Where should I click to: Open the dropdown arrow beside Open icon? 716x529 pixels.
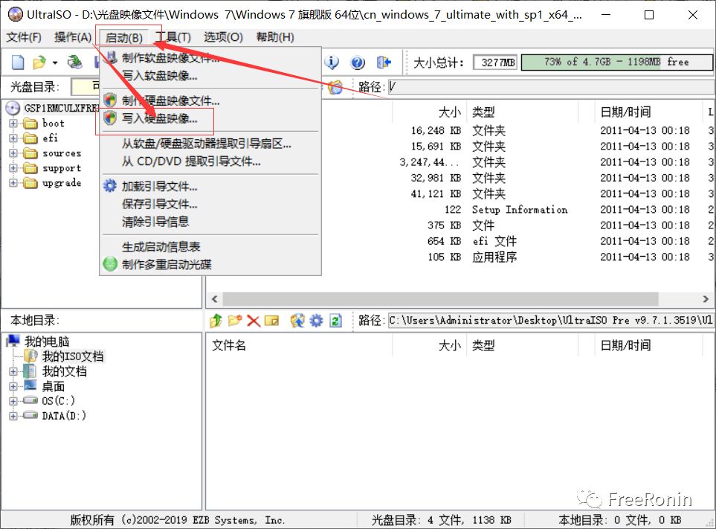(55, 62)
